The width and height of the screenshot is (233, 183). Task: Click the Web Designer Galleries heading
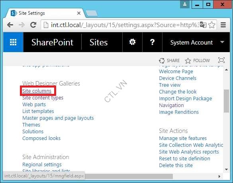coord(51,84)
